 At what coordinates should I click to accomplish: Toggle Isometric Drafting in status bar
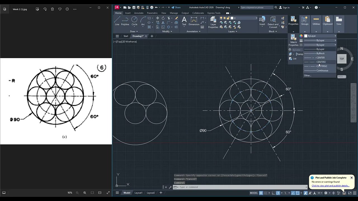285,193
